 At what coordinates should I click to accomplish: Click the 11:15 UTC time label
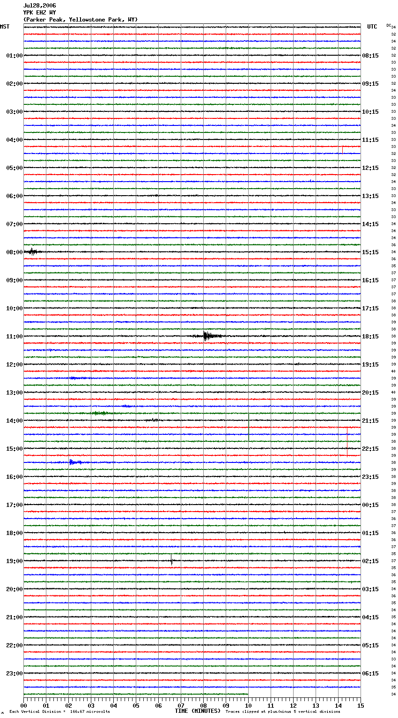pyautogui.click(x=370, y=140)
